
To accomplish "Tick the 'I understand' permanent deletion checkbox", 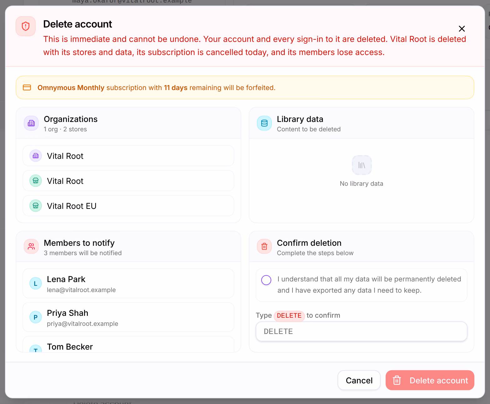I will click(x=266, y=280).
